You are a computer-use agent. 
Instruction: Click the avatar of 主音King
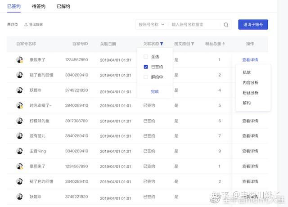19,151
